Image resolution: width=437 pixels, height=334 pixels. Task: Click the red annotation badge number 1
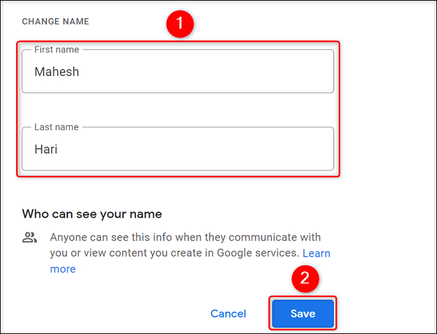[x=180, y=26]
